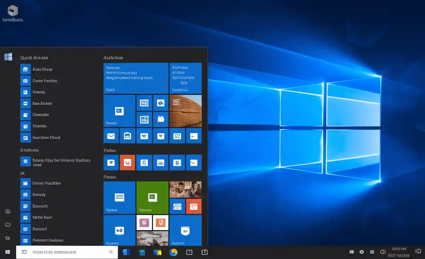This screenshot has width=425, height=259.
Task: Open the orange tile in the six-tile row
Action: click(127, 162)
